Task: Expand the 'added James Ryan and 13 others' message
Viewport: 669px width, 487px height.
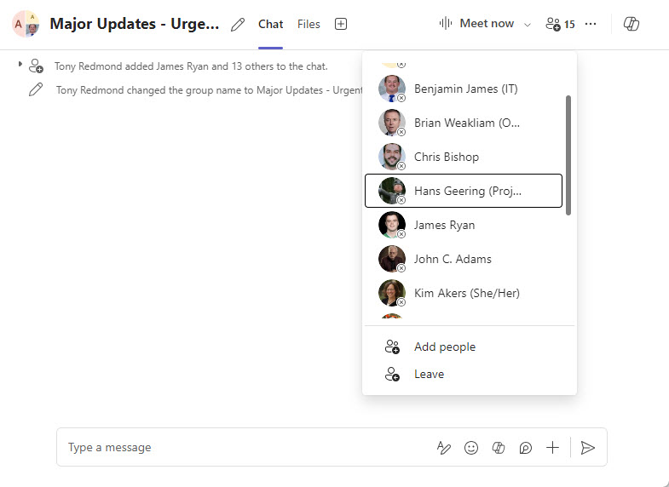Action: [20, 64]
